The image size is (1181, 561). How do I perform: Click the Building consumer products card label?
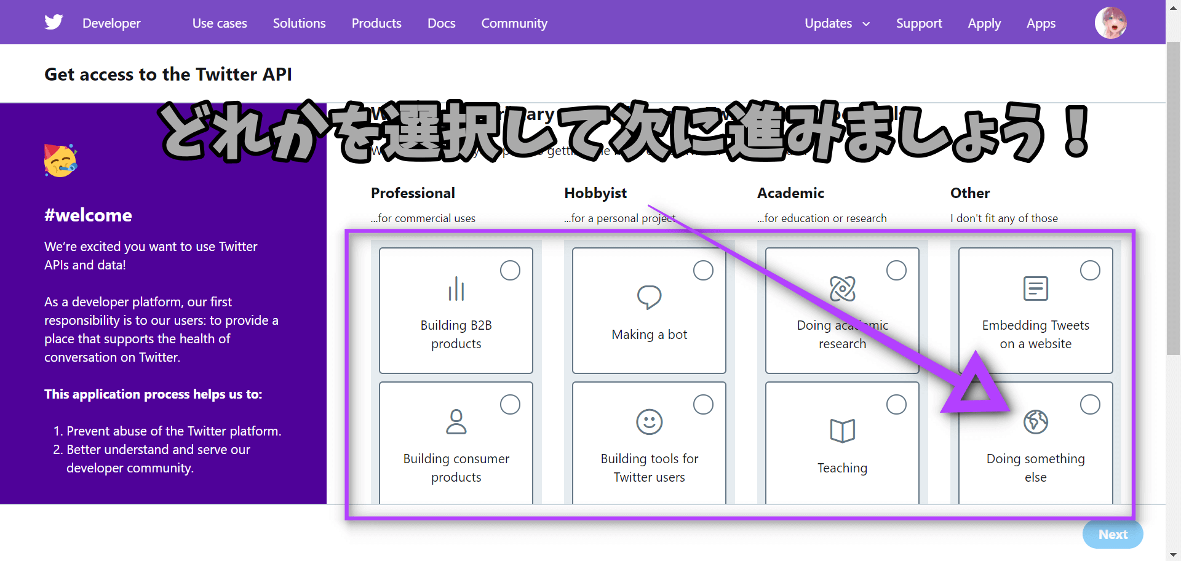pyautogui.click(x=456, y=468)
